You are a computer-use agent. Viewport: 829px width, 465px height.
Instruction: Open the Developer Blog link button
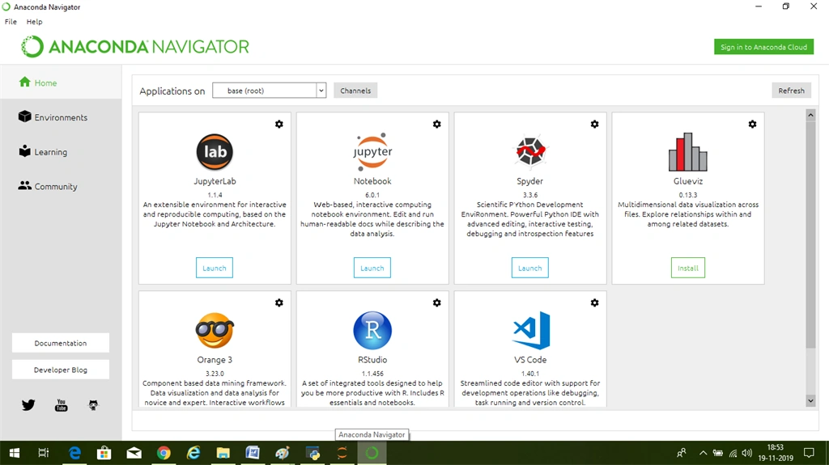click(x=60, y=370)
